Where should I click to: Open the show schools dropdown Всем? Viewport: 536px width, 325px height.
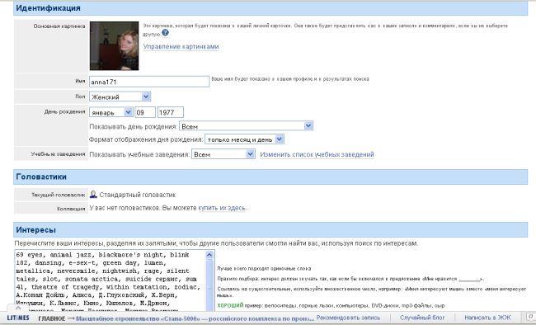click(223, 154)
